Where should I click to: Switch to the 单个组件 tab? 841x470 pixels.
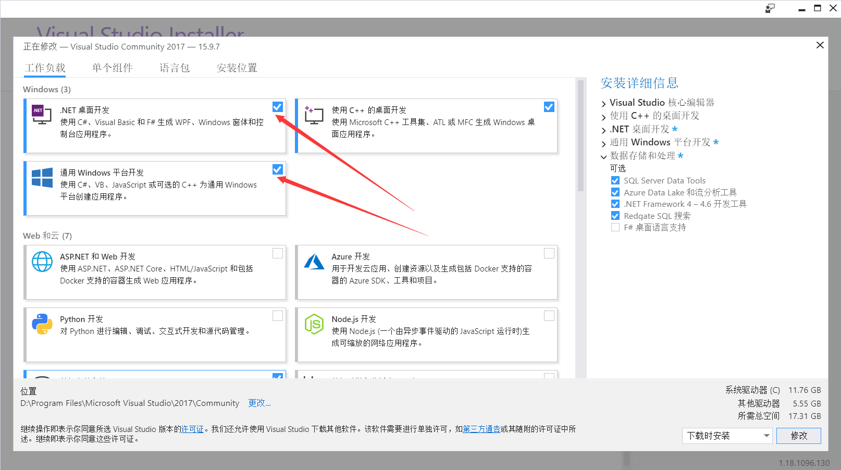[112, 68]
